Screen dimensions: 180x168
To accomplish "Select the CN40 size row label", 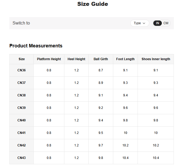I will [x=22, y=120].
